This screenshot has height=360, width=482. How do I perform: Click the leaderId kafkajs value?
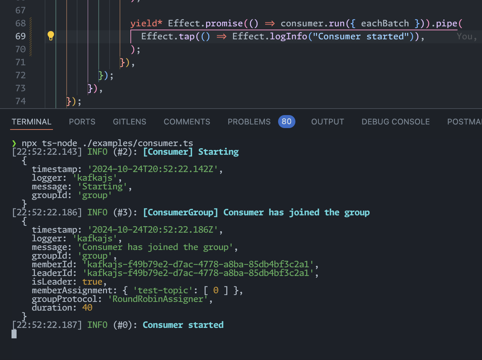pyautogui.click(x=198, y=273)
